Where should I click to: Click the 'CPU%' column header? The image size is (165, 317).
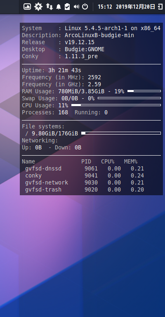[x=108, y=161]
